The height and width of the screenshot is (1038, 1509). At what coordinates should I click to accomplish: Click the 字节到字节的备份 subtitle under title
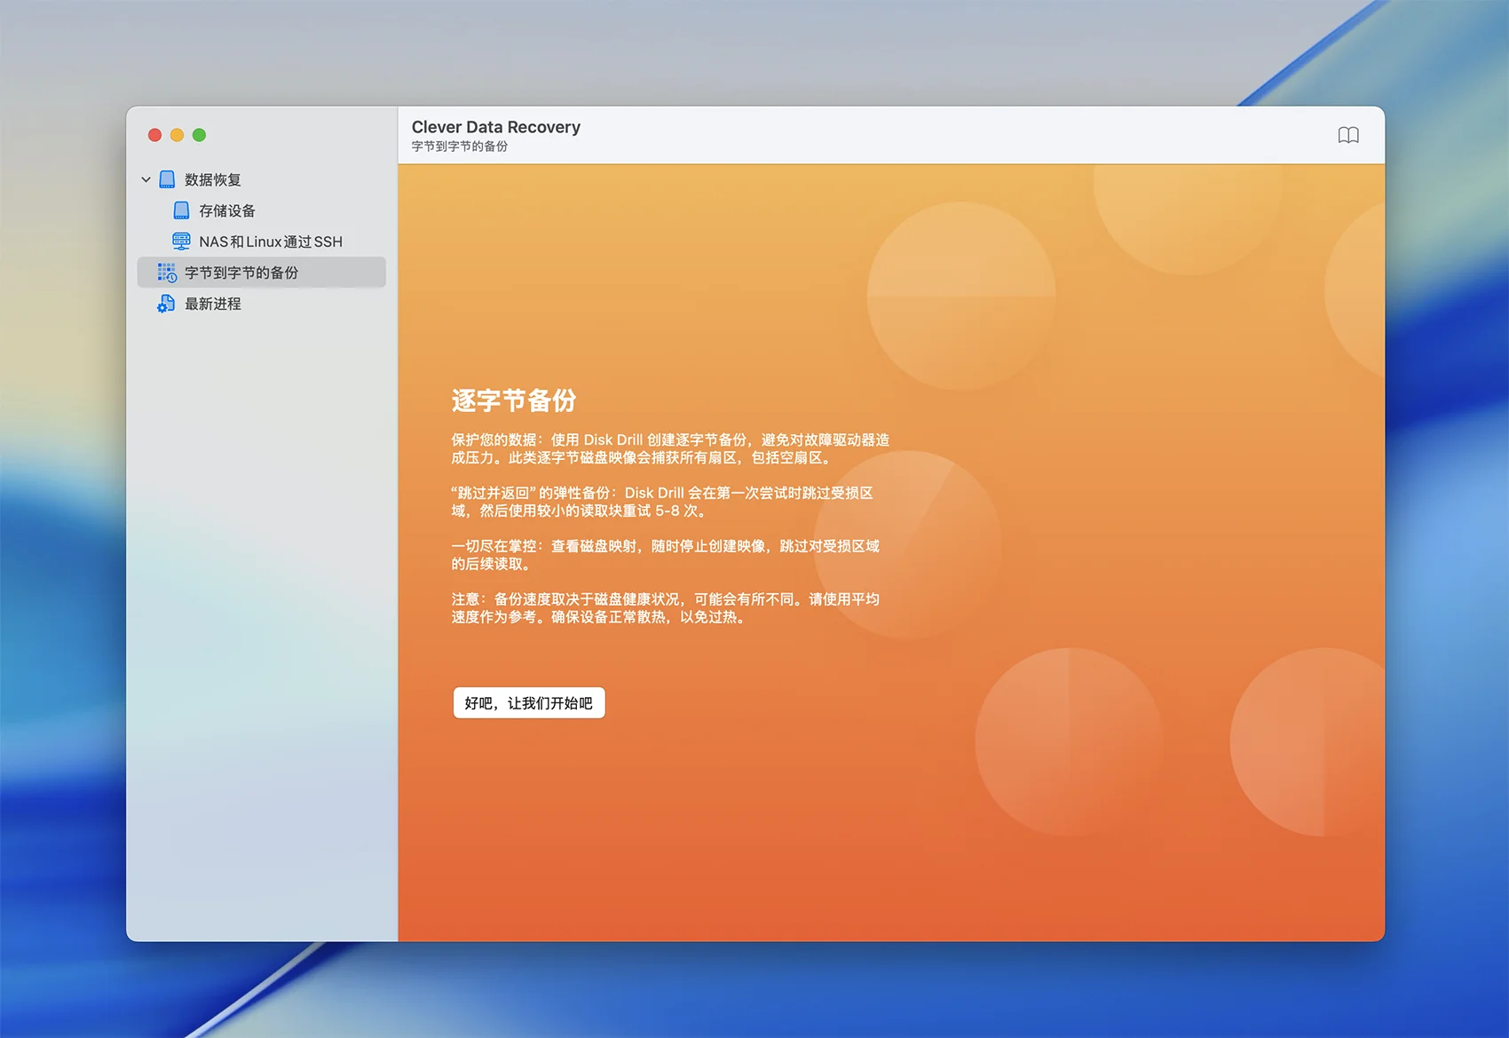[460, 147]
